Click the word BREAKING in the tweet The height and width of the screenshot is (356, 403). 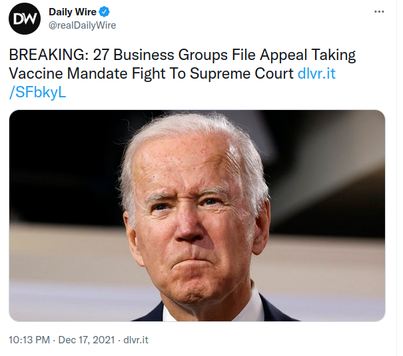click(49, 55)
